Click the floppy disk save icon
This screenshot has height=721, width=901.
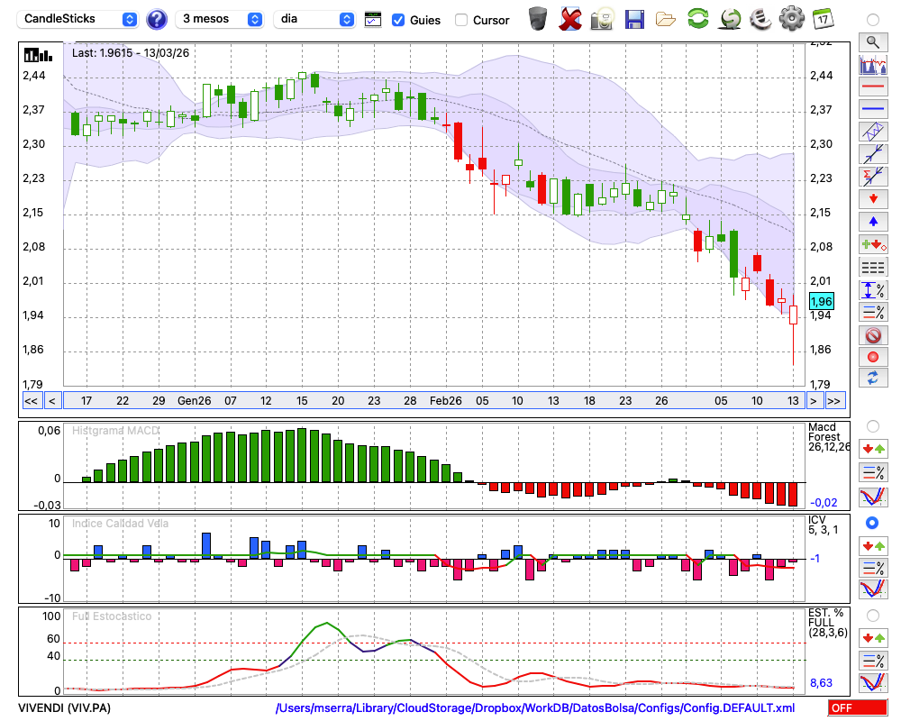(x=634, y=19)
